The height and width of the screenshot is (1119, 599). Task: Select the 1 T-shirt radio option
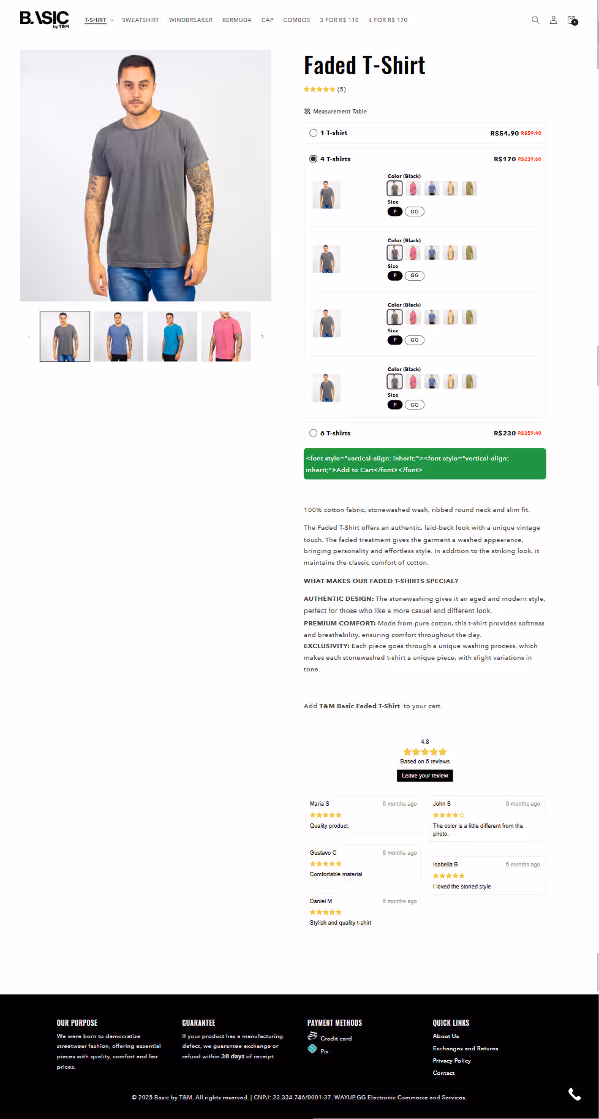coord(314,133)
